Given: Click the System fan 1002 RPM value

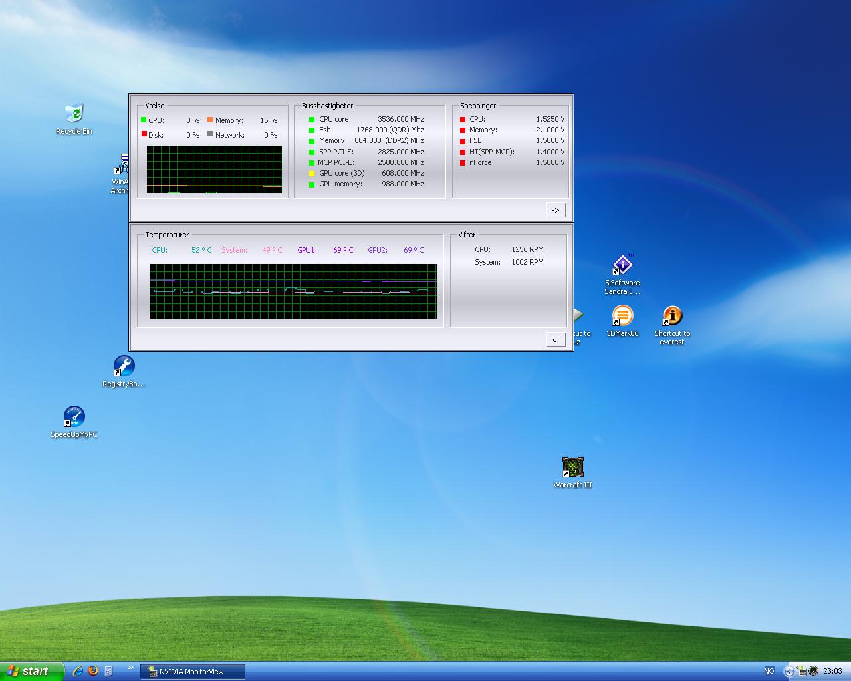Looking at the screenshot, I should 527,262.
